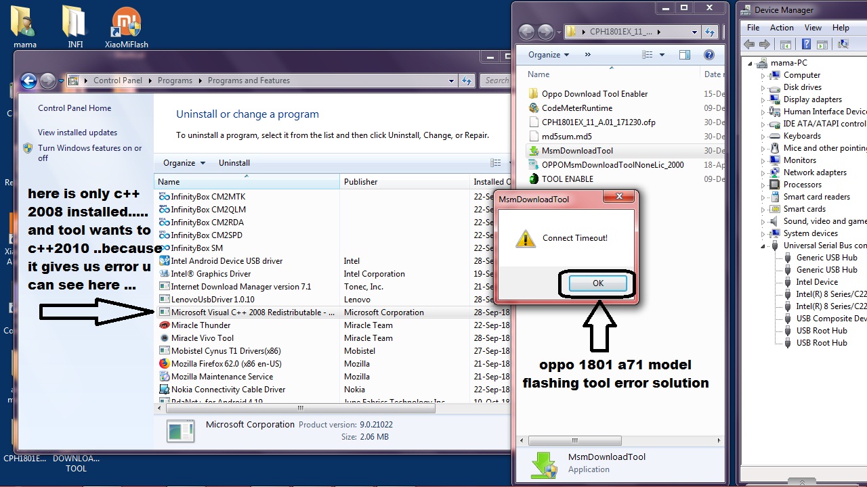The image size is (867, 487).
Task: Open CPH1801EX address bar dropdown
Action: coord(694,32)
